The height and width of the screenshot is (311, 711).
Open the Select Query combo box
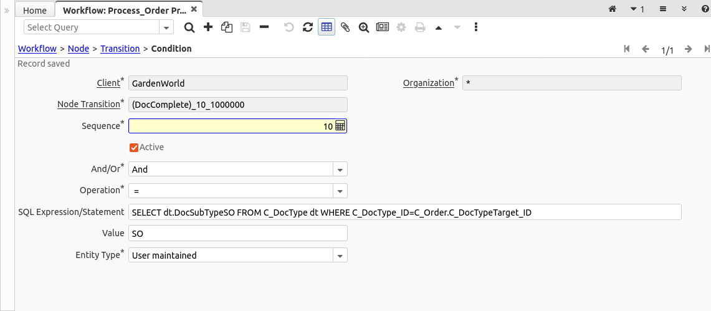click(166, 27)
